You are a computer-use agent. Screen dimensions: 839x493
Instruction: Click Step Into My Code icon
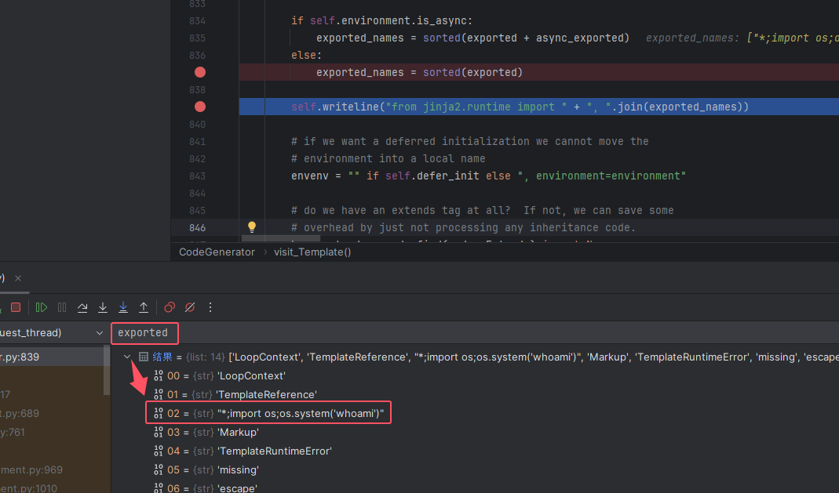tap(123, 307)
